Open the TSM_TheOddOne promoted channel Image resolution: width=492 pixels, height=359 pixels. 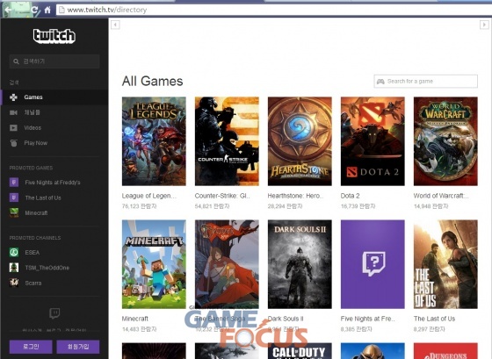pos(47,268)
